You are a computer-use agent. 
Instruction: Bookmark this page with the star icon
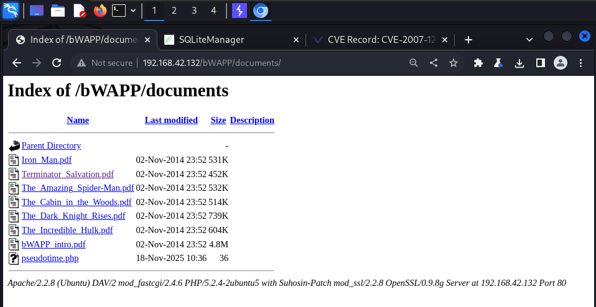tap(454, 63)
